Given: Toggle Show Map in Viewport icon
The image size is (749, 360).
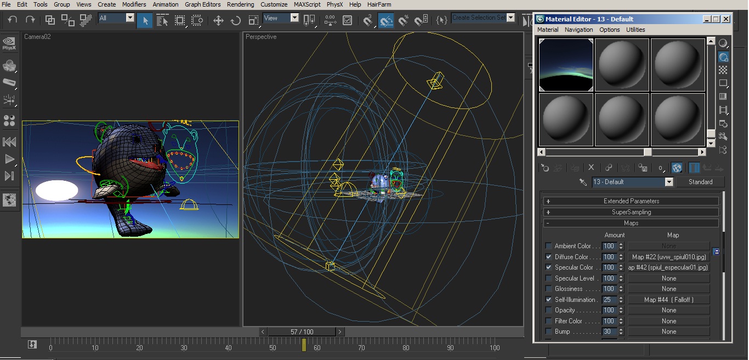Looking at the screenshot, I should 677,168.
